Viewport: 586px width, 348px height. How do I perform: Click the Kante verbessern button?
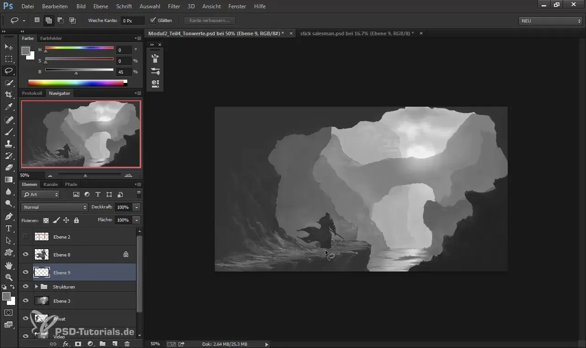209,21
